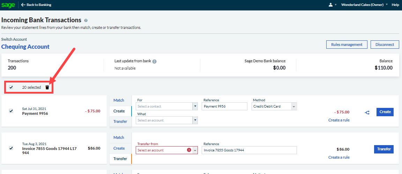Click the red error icon in Transfer from field
The width and height of the screenshot is (402, 174).
point(189,150)
